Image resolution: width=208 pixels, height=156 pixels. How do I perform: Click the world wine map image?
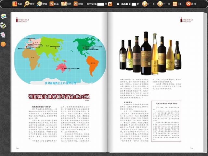60,59
